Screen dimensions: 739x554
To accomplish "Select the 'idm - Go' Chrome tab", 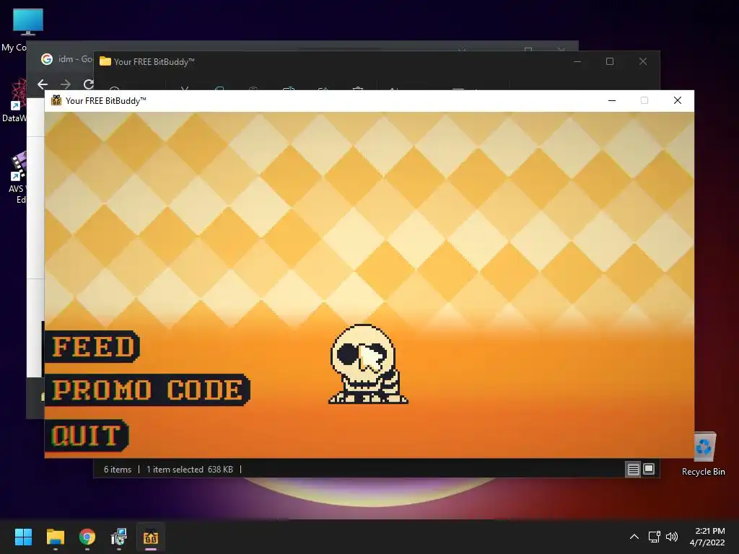I will coord(66,59).
